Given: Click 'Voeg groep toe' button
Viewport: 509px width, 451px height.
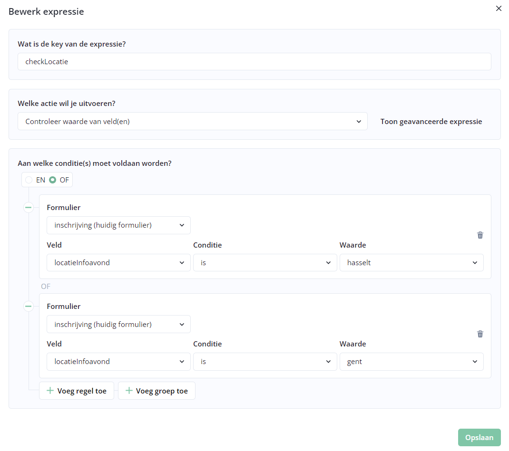Looking at the screenshot, I should pyautogui.click(x=157, y=391).
